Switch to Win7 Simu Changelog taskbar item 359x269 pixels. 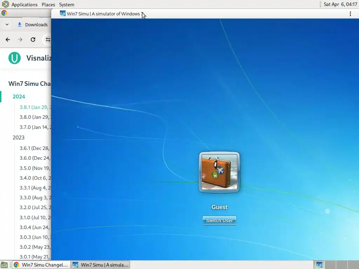tap(41, 265)
